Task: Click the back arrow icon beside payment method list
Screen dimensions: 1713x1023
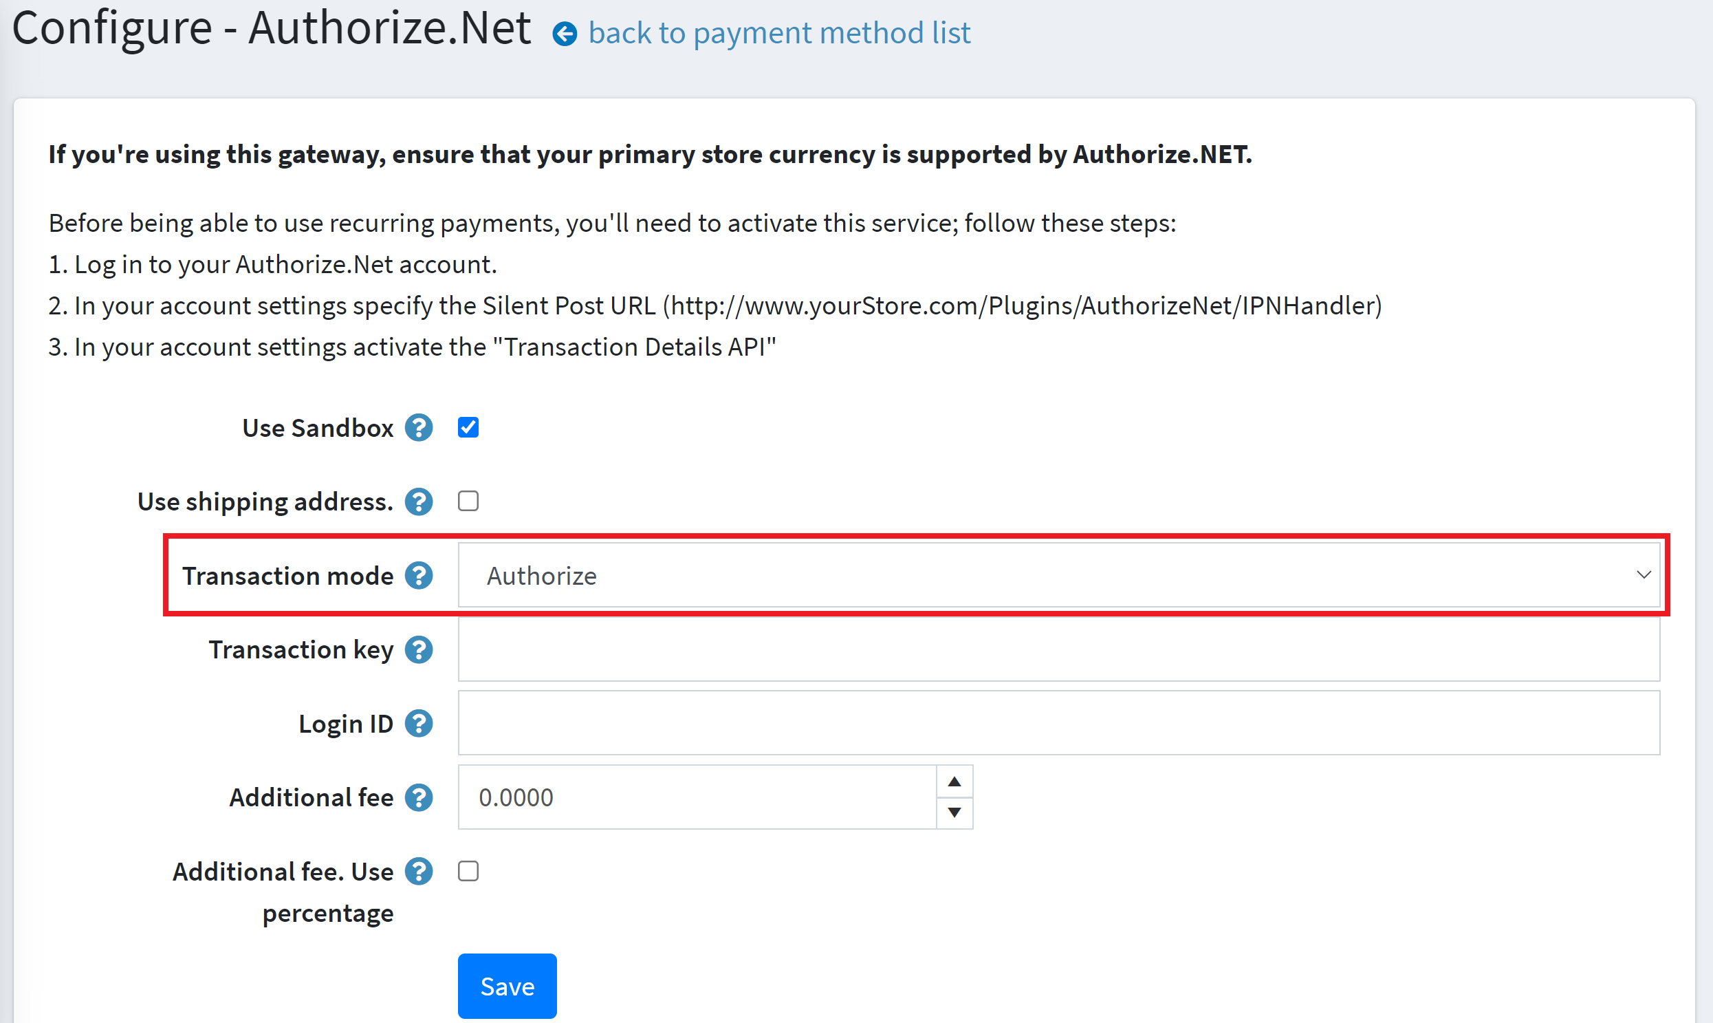Action: (x=565, y=34)
